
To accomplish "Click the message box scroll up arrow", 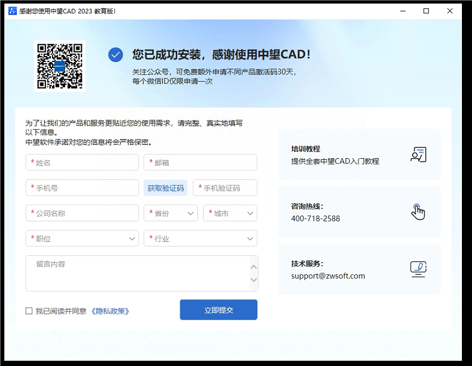I will click(254, 267).
